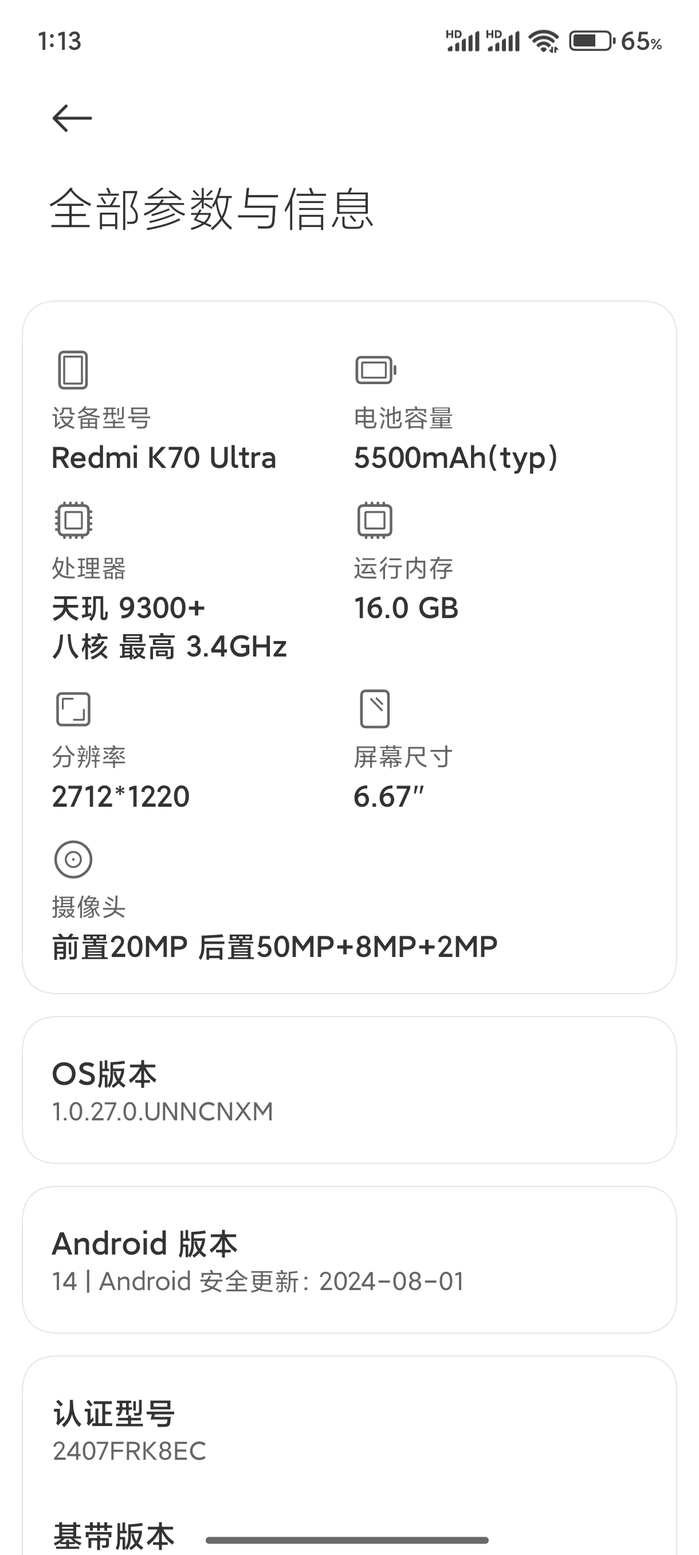Tap the 2712*1220 resolution value

click(x=121, y=797)
